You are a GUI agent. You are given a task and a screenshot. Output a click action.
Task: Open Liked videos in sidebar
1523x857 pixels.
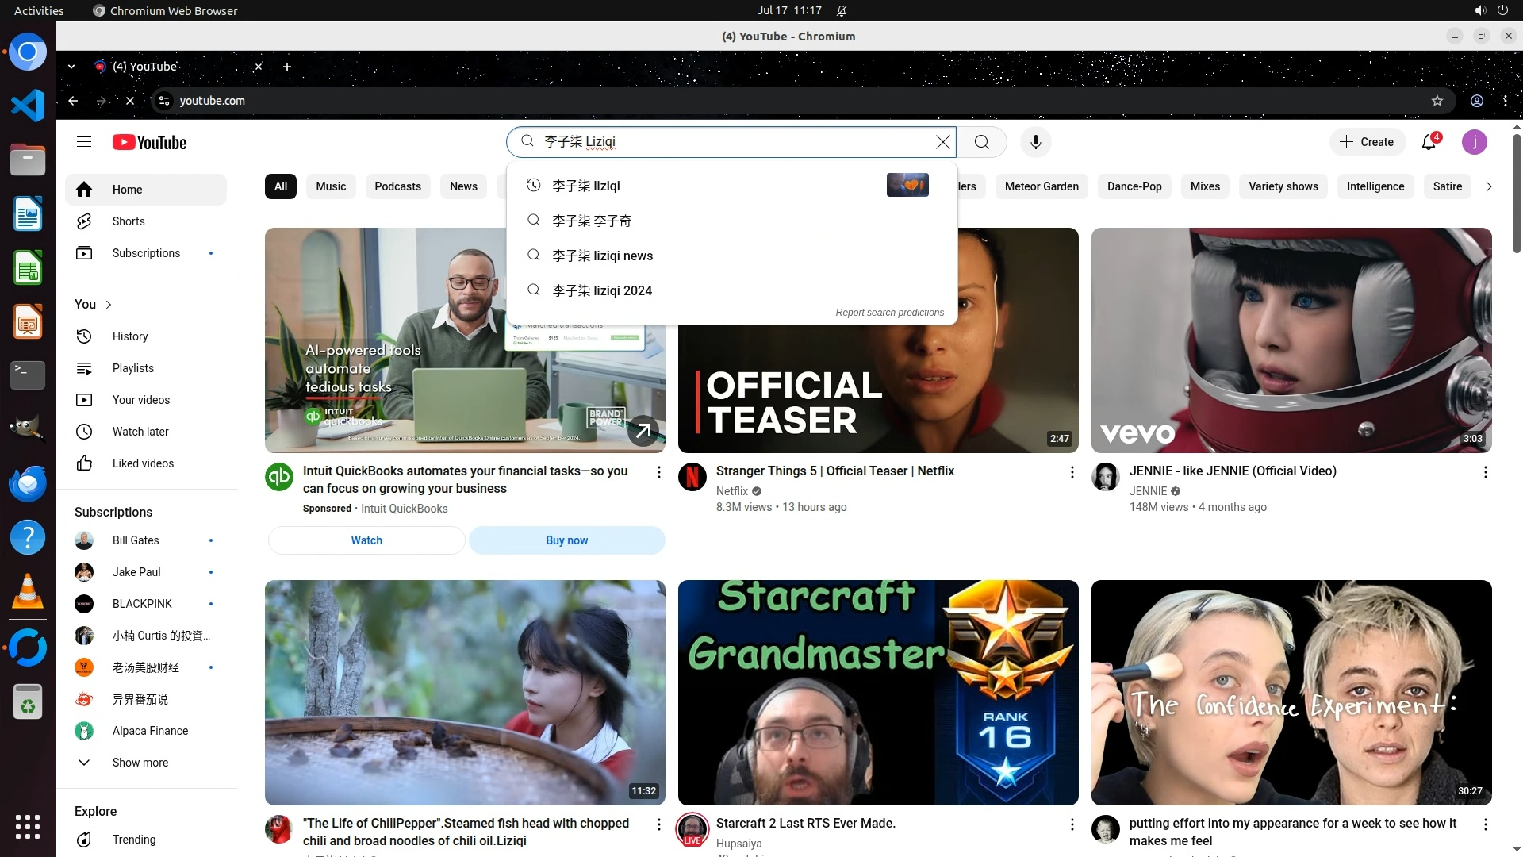143,463
